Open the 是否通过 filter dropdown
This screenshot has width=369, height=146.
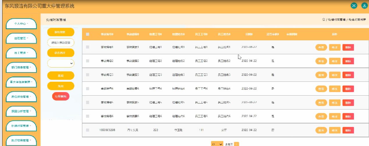[x=61, y=63]
